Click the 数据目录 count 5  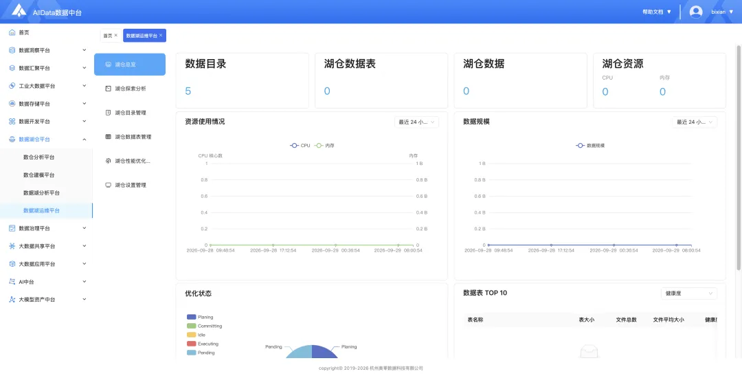[188, 91]
